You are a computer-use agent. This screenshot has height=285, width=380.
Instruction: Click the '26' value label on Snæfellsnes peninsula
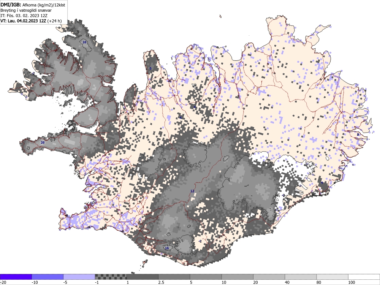click(43, 142)
